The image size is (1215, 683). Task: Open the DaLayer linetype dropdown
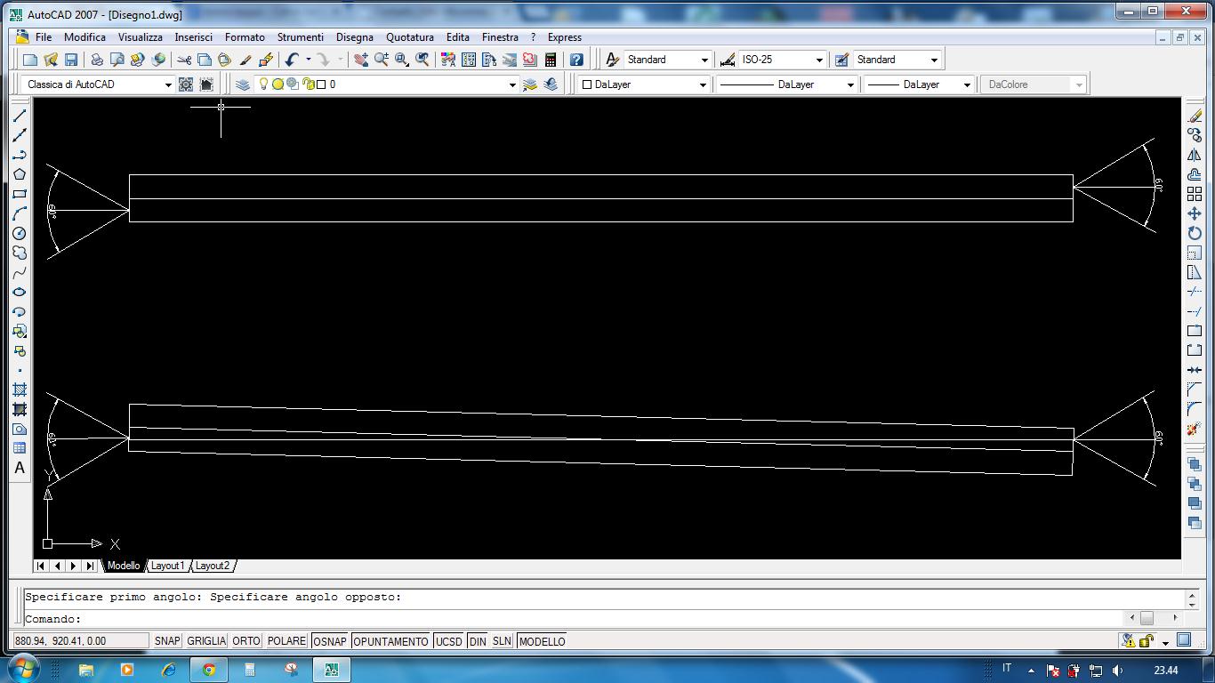pyautogui.click(x=850, y=84)
